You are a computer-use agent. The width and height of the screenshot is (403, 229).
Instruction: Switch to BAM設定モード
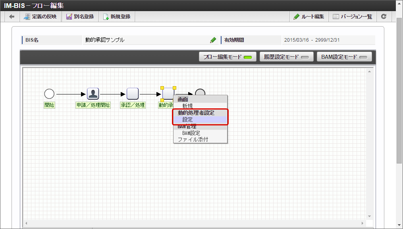344,57
